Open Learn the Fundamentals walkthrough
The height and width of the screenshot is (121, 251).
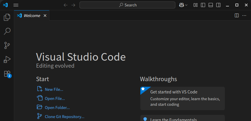(182, 118)
